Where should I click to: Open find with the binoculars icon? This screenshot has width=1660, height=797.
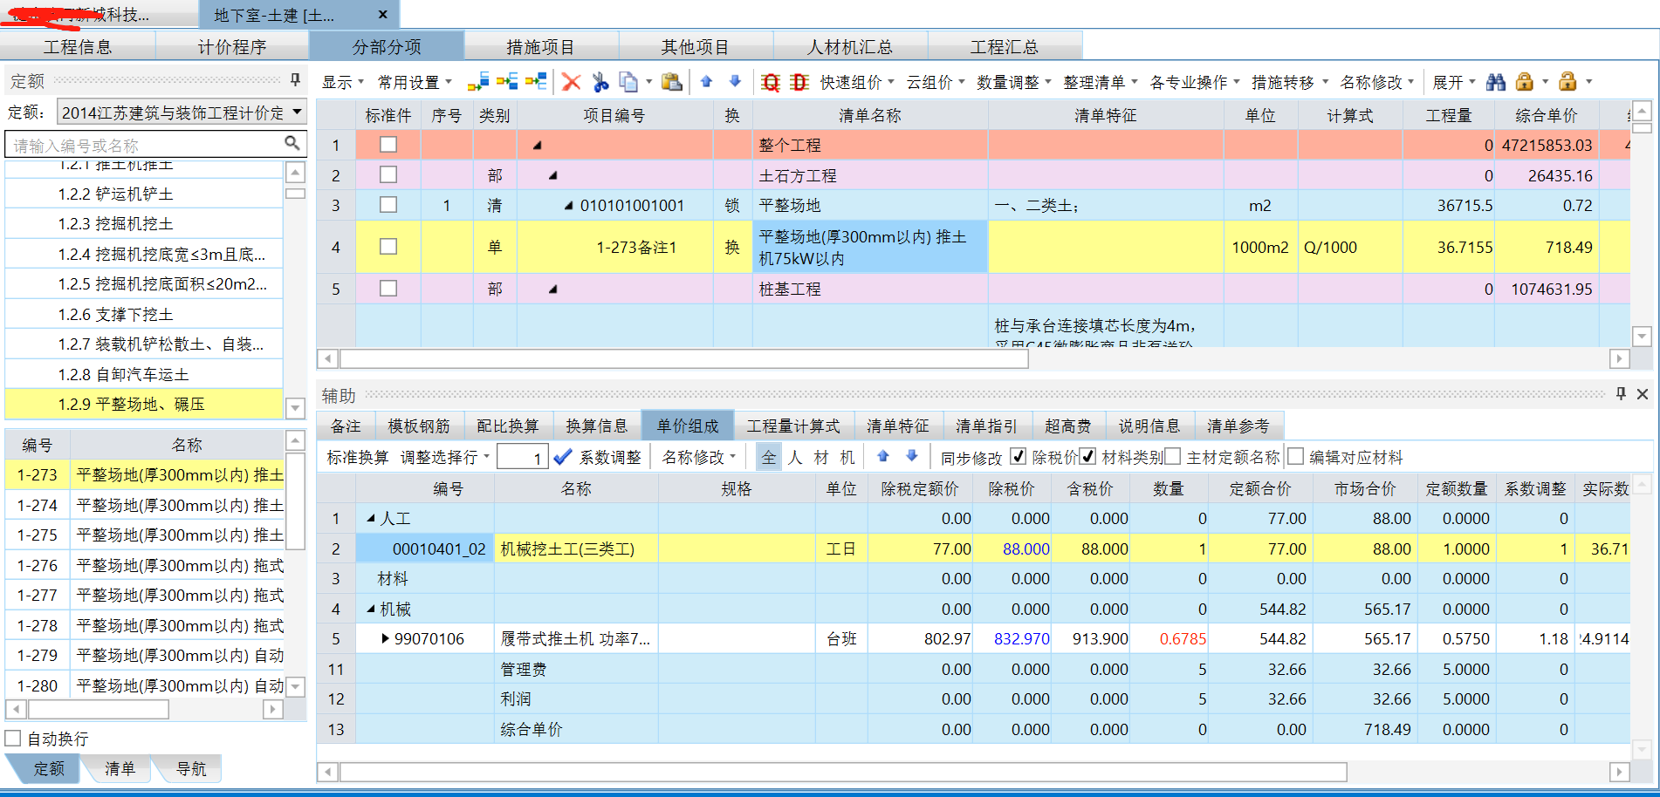point(1496,82)
